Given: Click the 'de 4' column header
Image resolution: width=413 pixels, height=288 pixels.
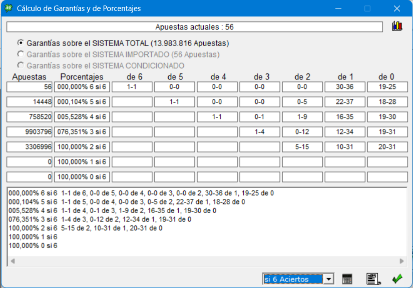Looking at the screenshot, I should (218, 77).
